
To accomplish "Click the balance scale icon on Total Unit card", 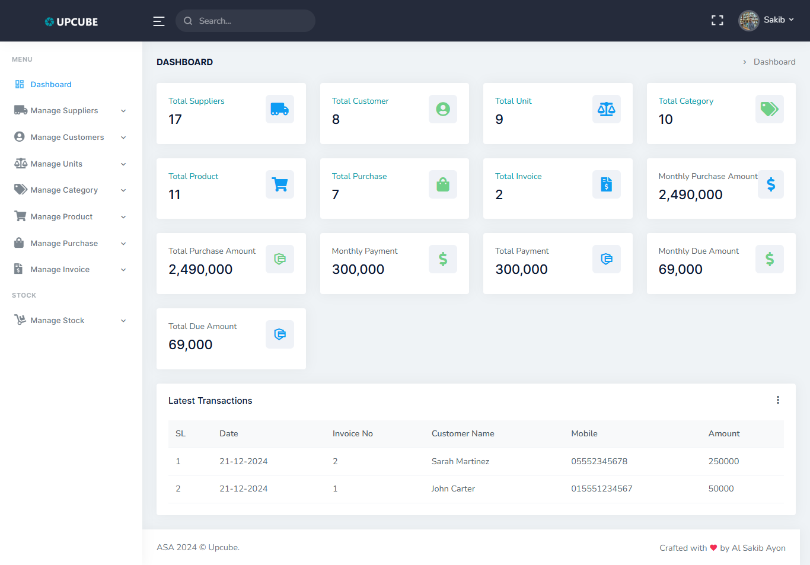I will 606,109.
